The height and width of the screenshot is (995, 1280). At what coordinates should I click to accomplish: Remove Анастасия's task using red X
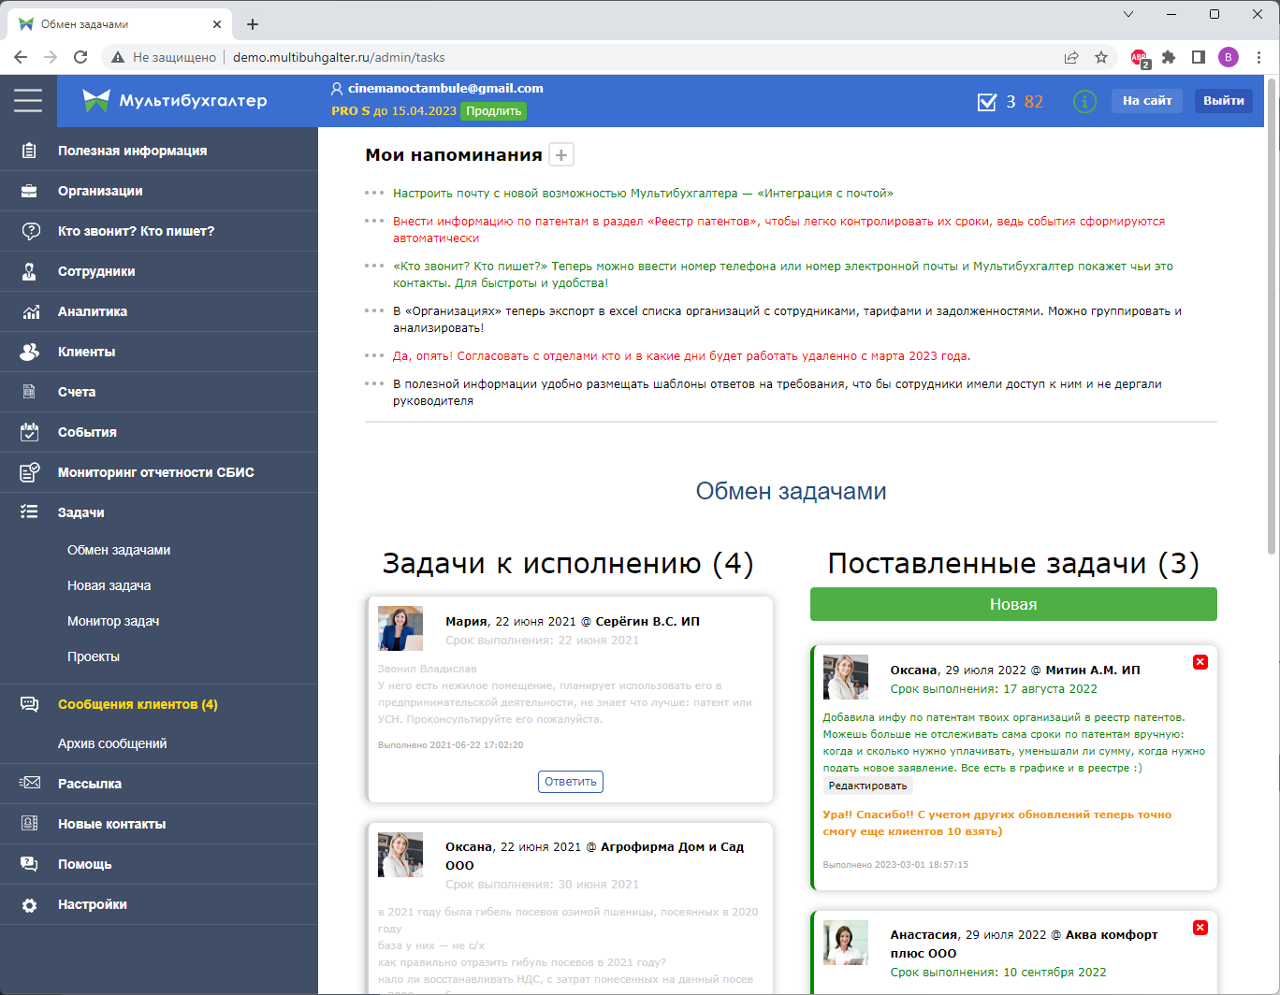coord(1200,928)
